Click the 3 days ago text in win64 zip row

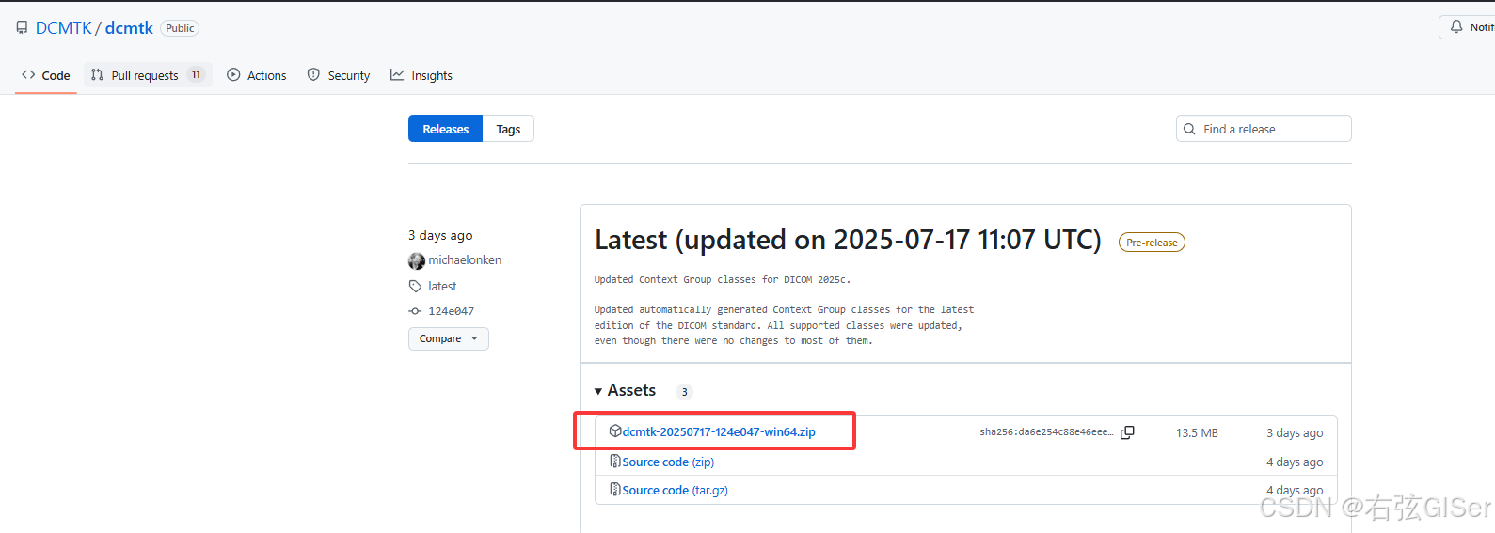tap(1295, 432)
